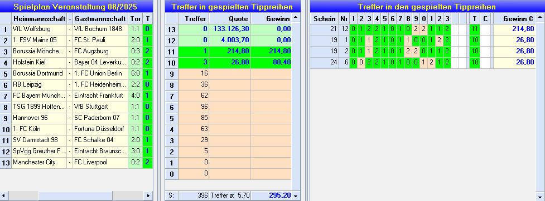This screenshot has width=545, height=201.
Task: Select Schein 24 row in right table
Action: click(422, 63)
